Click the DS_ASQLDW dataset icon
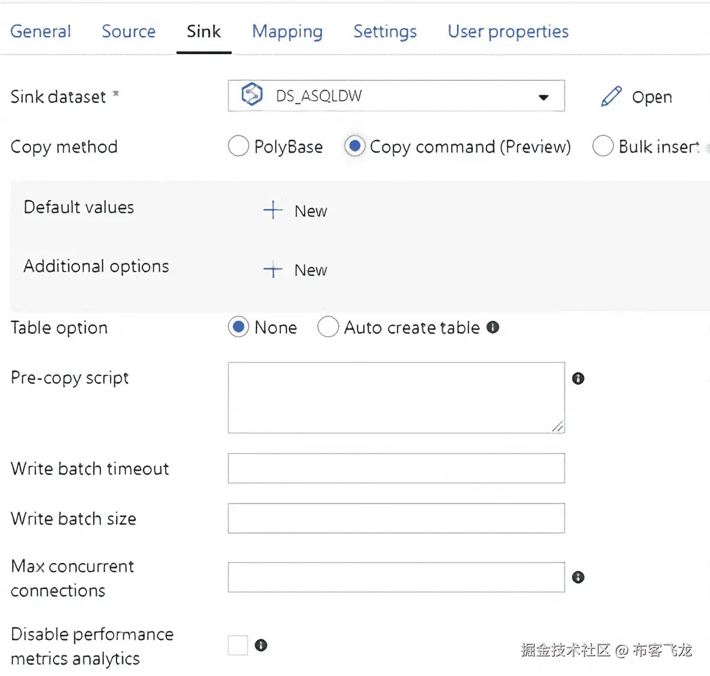The width and height of the screenshot is (710, 676). [x=252, y=95]
